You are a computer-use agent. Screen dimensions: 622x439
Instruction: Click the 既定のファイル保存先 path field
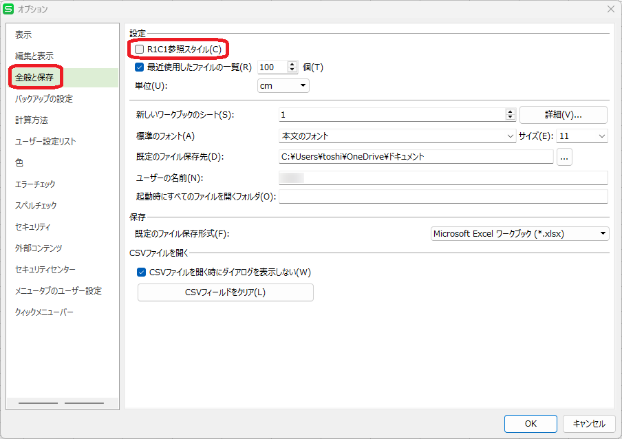click(416, 157)
